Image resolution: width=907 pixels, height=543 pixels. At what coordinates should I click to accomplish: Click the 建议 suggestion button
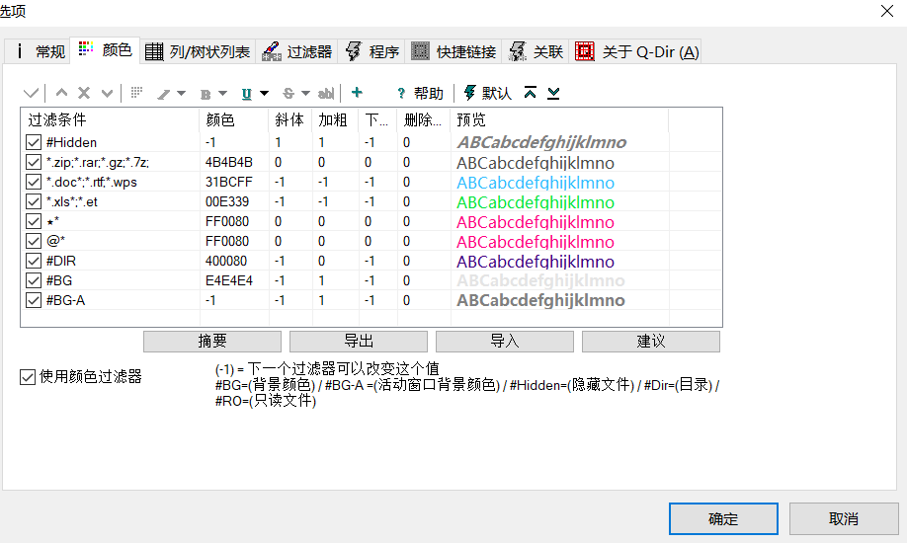(x=651, y=342)
